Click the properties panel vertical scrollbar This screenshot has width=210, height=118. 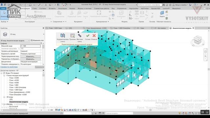tap(43, 47)
